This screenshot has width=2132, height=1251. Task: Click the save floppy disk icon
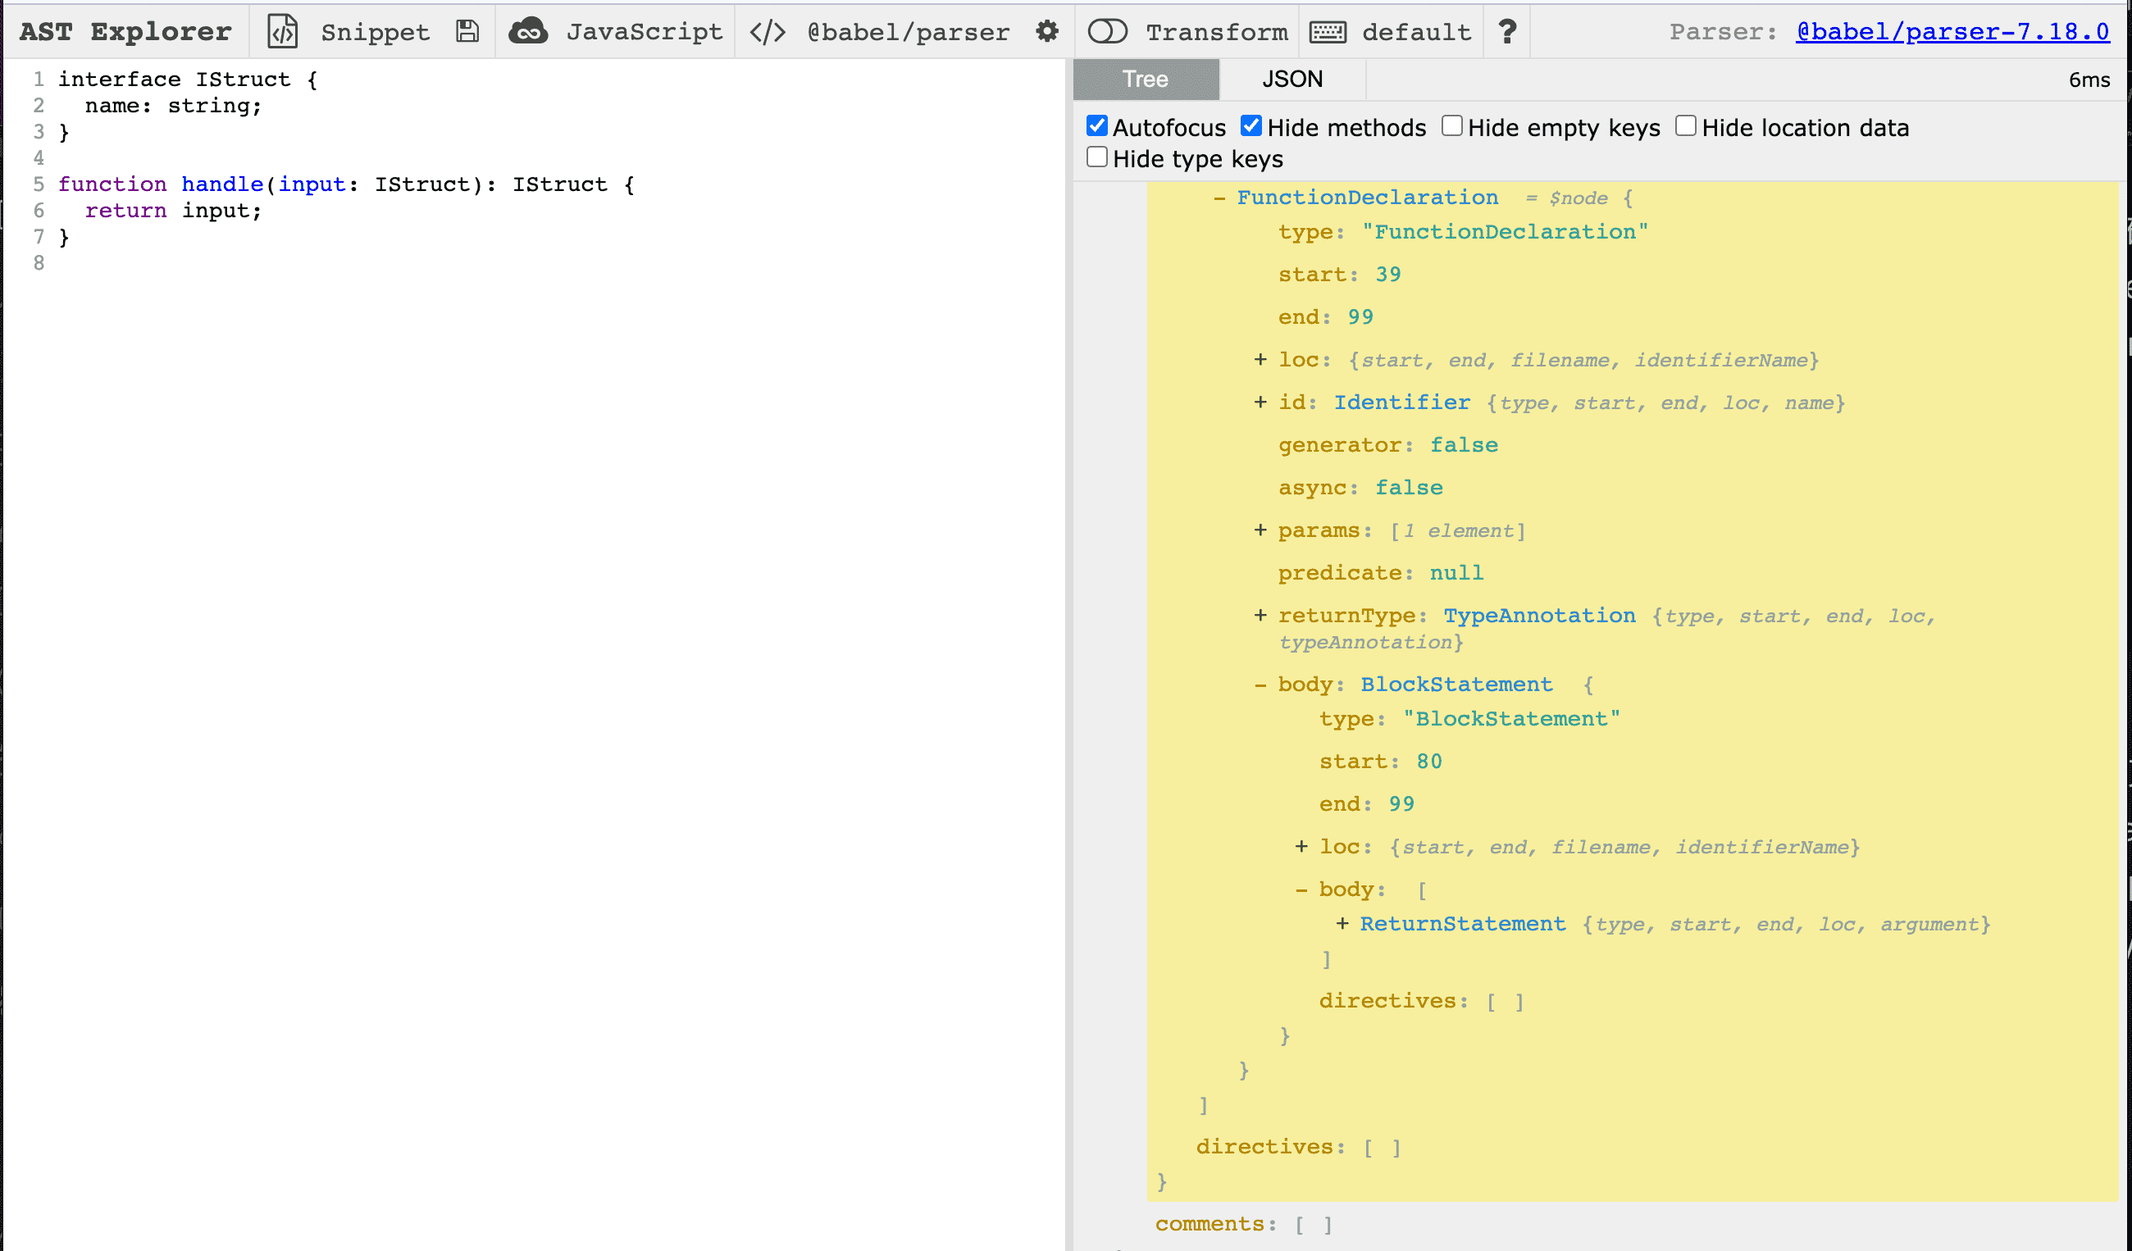tap(467, 31)
